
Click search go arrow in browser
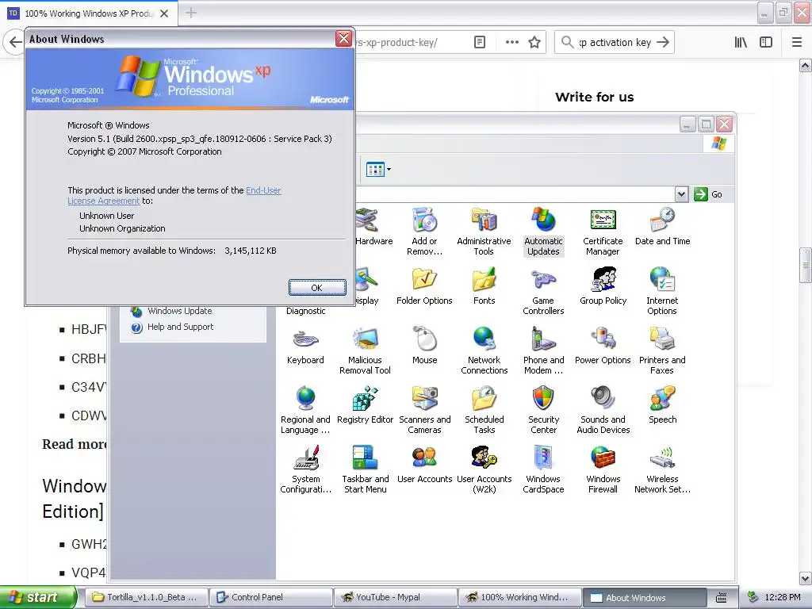click(x=663, y=42)
